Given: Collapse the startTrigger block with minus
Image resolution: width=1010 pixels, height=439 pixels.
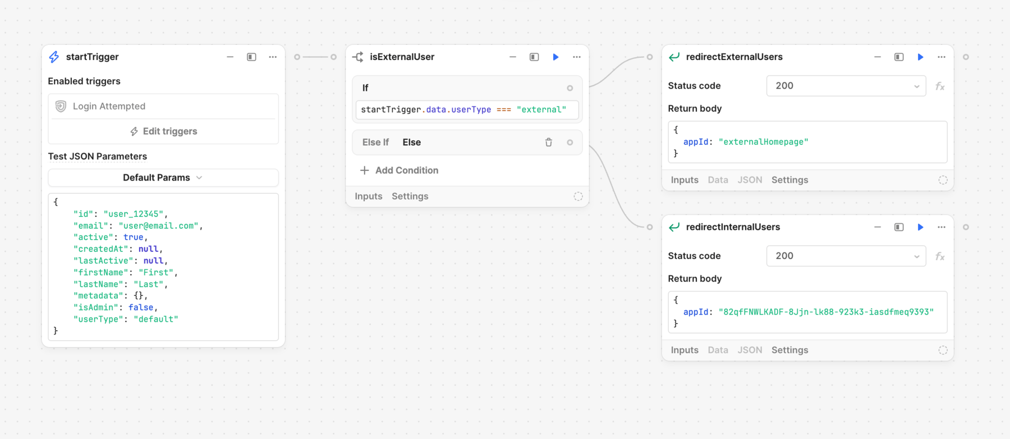Looking at the screenshot, I should (230, 57).
